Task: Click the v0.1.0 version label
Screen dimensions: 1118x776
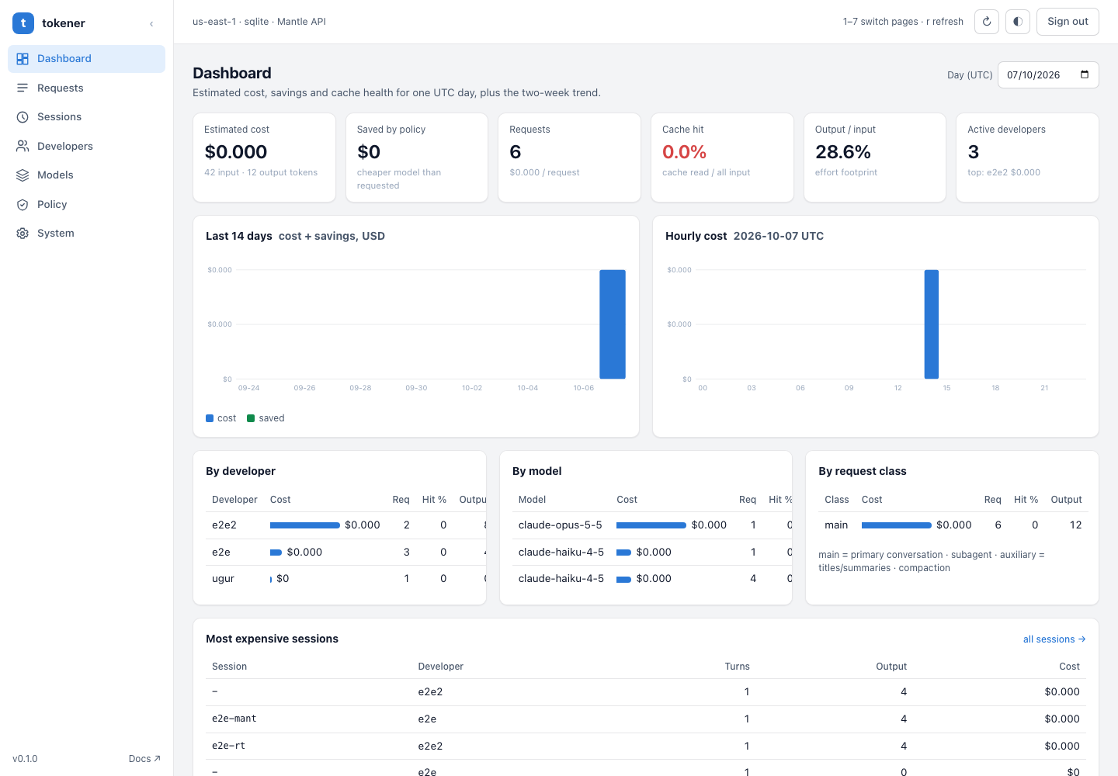Action: click(x=25, y=759)
